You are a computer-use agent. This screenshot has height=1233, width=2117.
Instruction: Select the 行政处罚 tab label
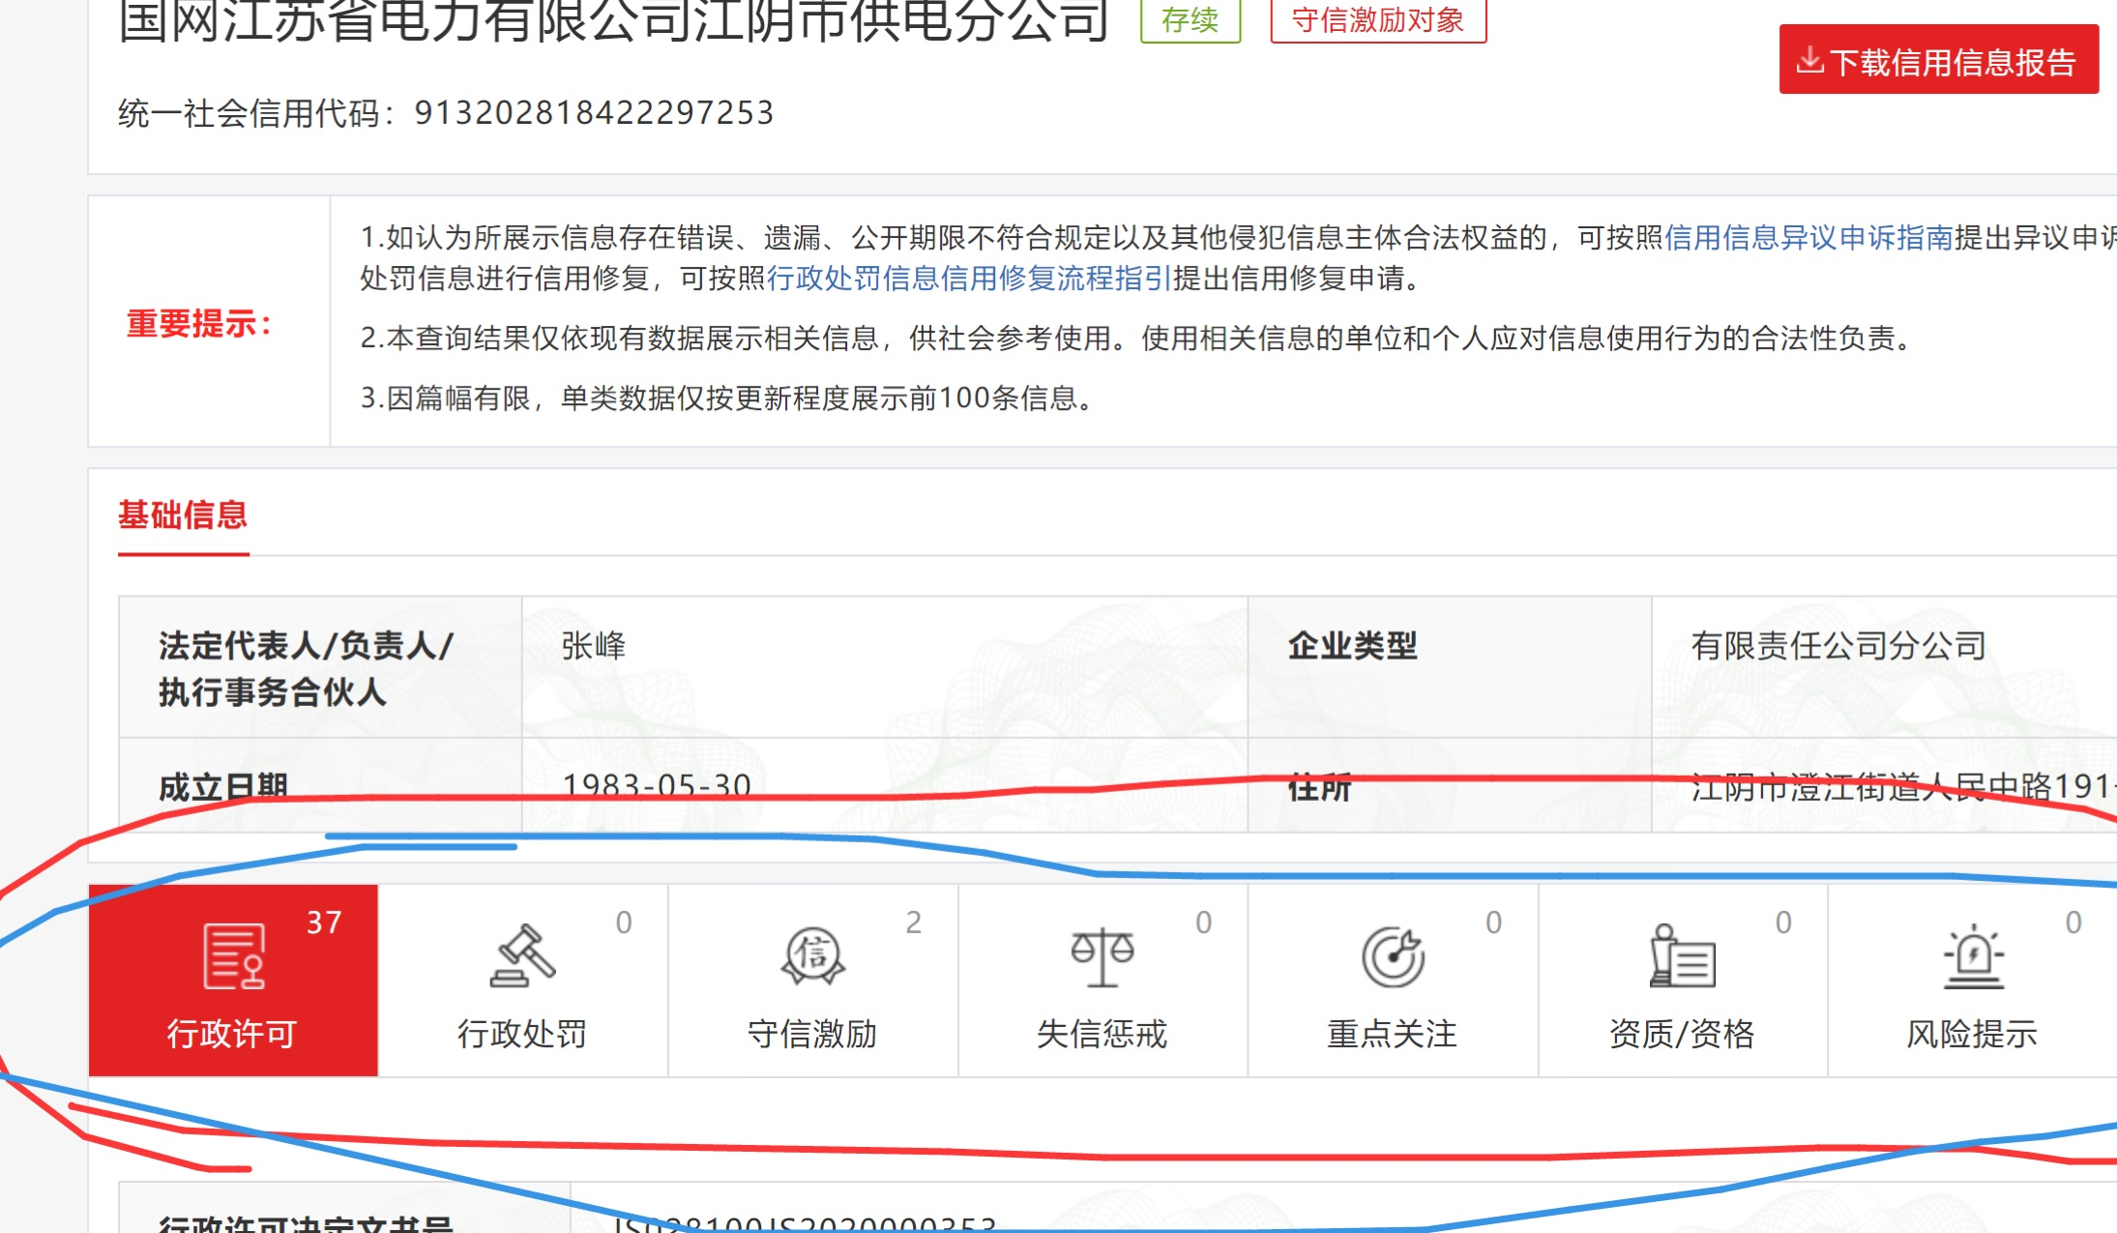(x=522, y=1033)
